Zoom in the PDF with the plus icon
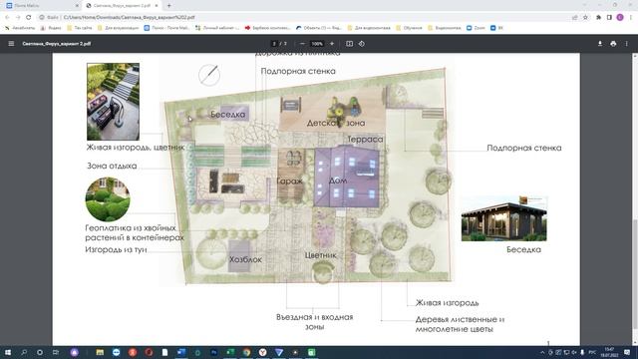 point(332,44)
